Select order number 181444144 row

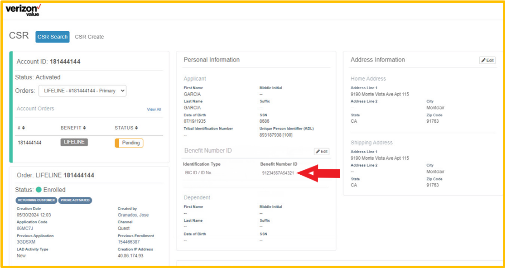click(89, 143)
